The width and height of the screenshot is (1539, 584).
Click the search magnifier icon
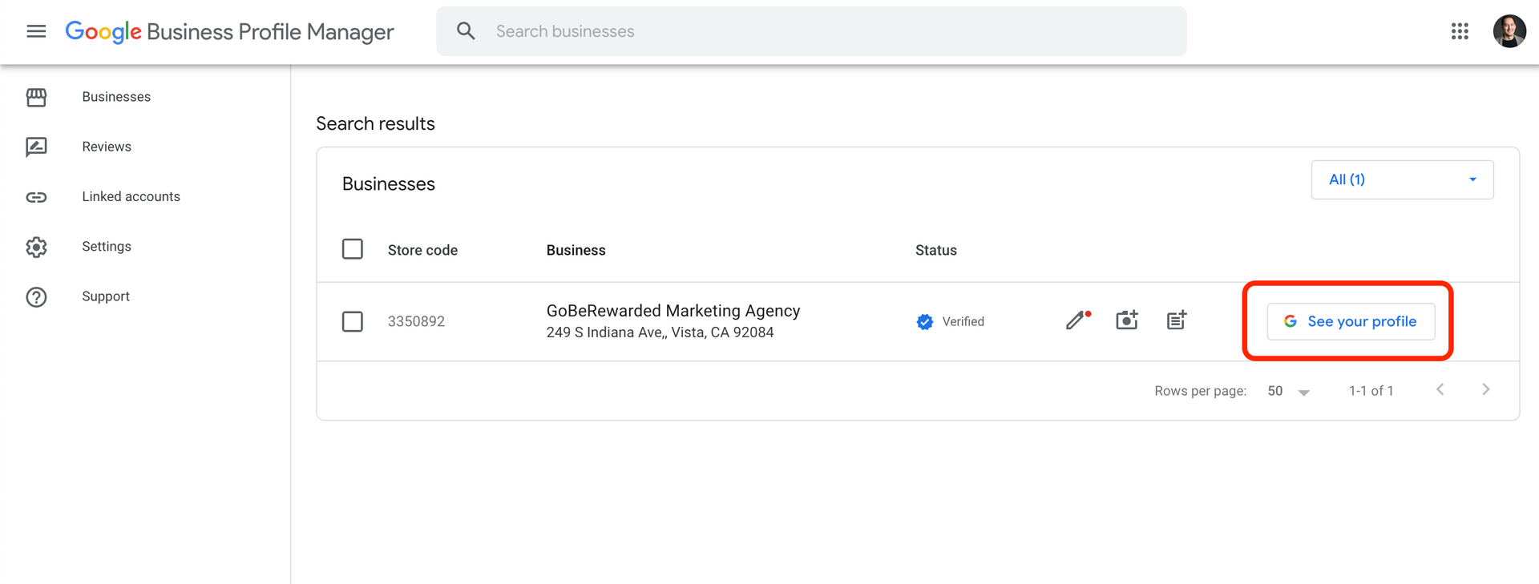click(466, 31)
